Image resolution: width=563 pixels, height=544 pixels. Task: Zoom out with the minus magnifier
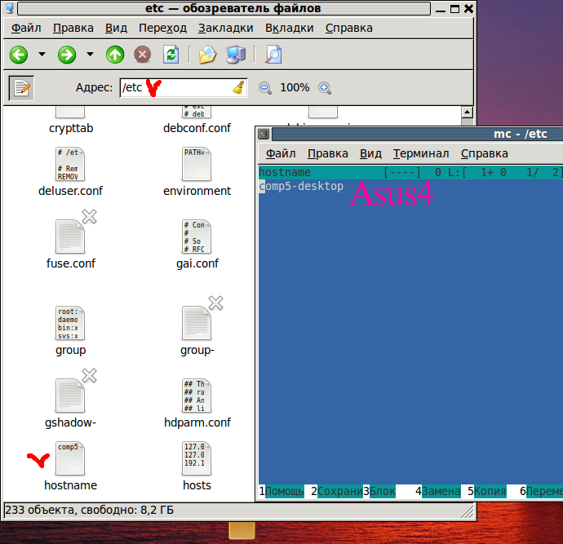[x=265, y=88]
